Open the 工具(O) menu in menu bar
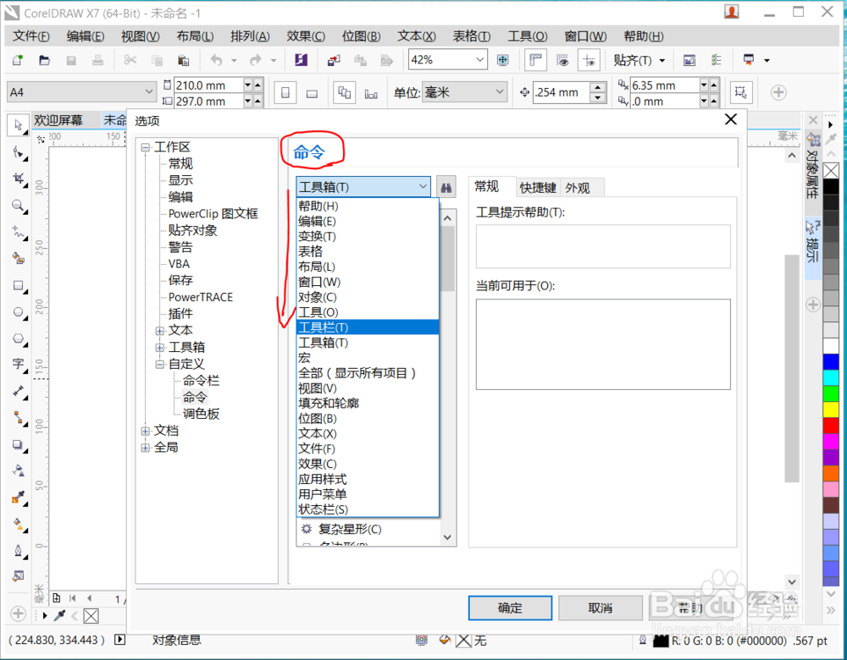847x660 pixels. (x=527, y=36)
